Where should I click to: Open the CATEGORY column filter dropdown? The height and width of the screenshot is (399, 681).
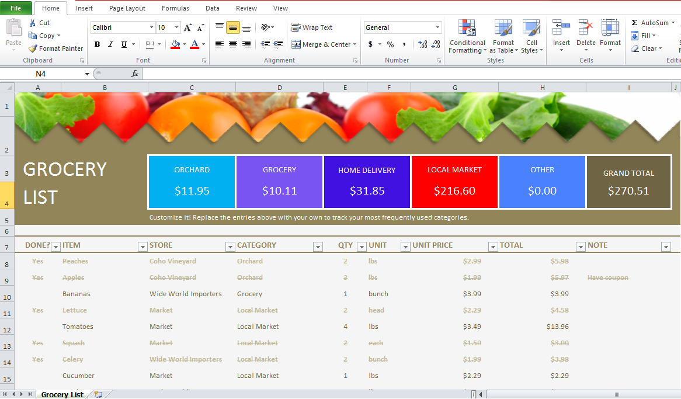coord(318,247)
